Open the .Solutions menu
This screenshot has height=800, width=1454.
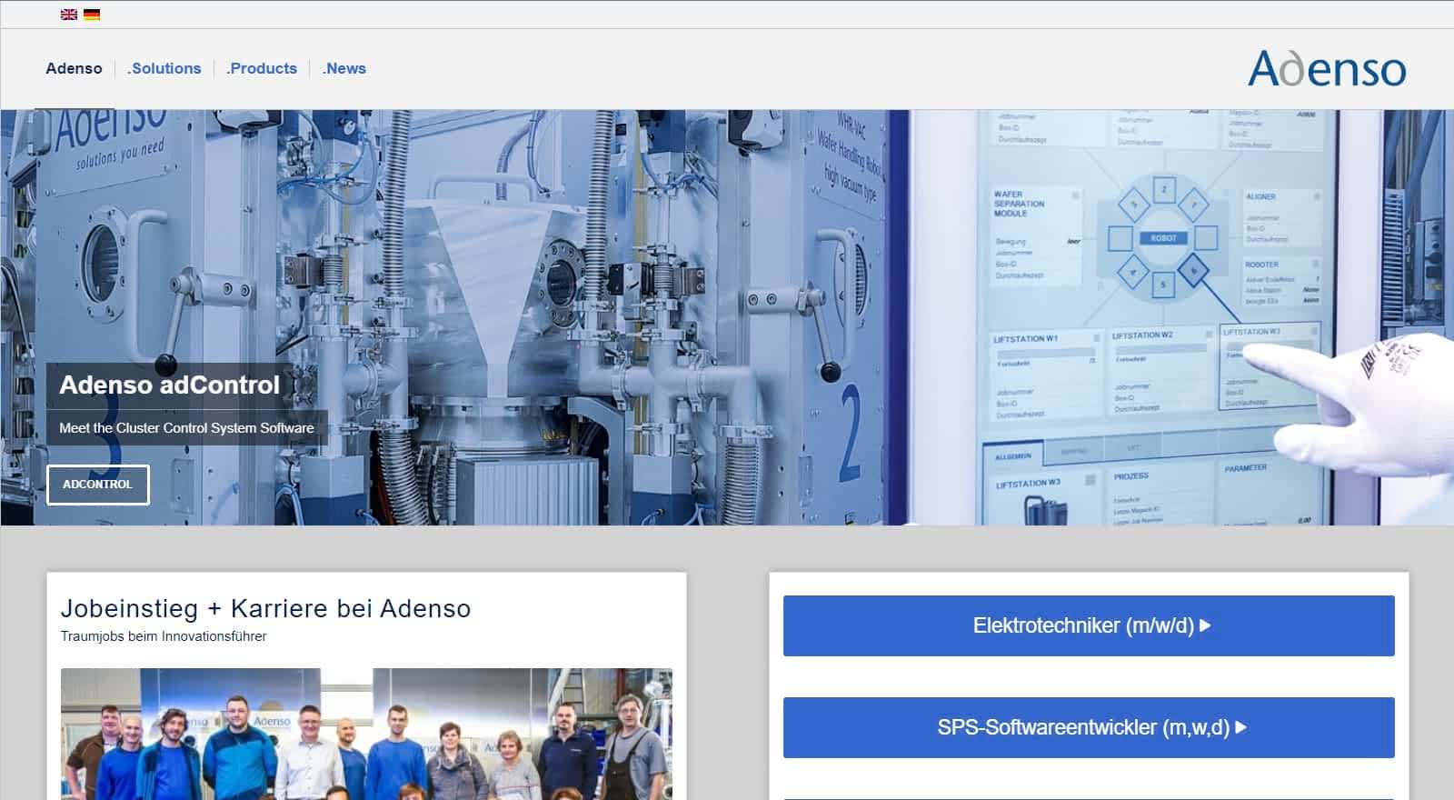point(164,68)
